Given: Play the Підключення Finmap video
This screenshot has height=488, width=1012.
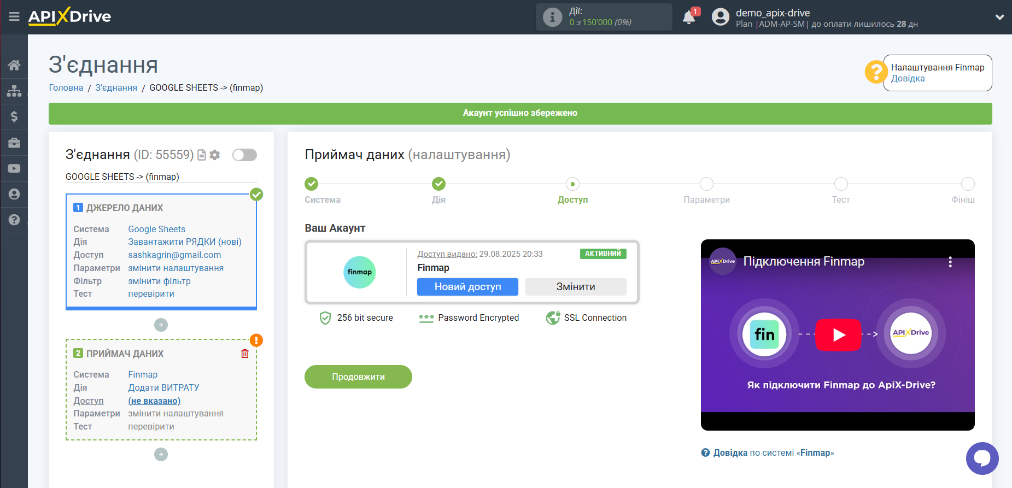Looking at the screenshot, I should [838, 334].
